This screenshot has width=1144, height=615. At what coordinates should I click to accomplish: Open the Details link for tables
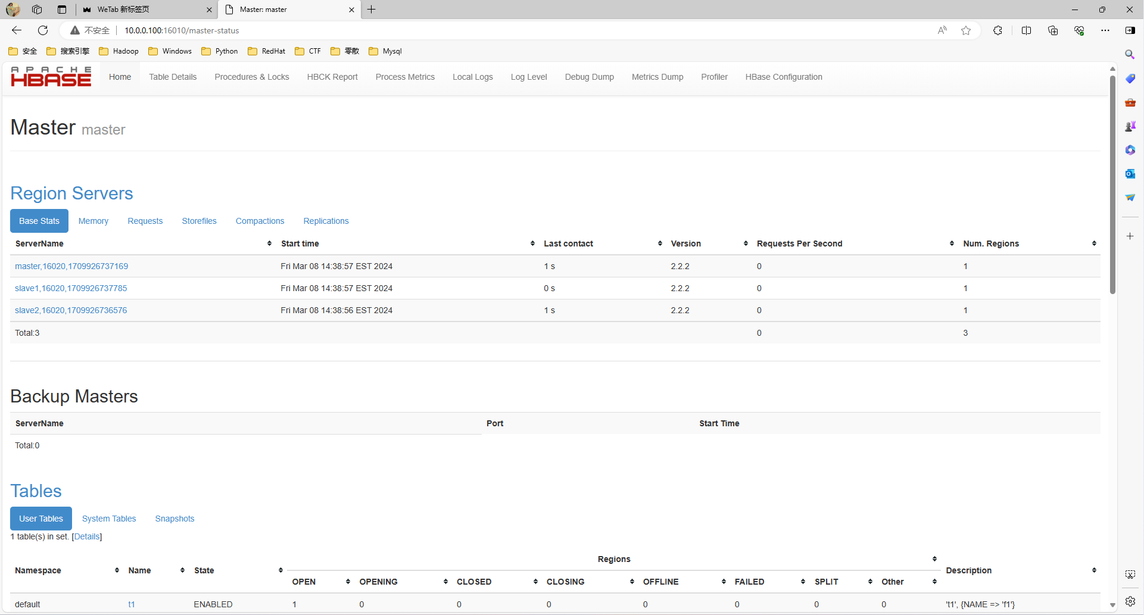click(87, 536)
